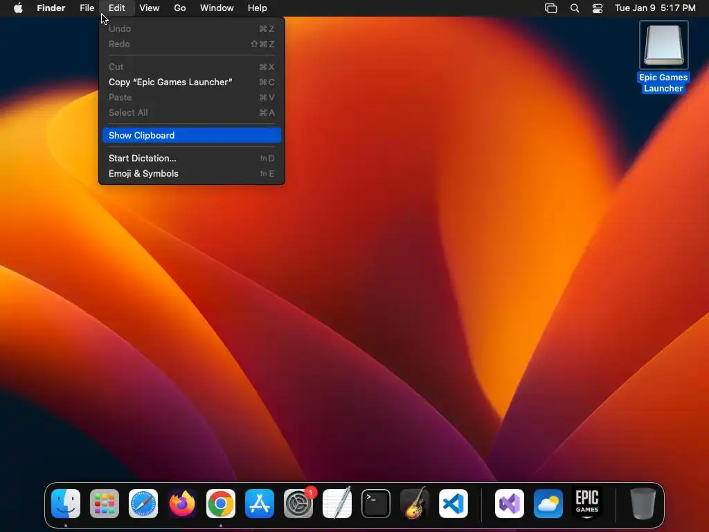Viewport: 709px width, 532px height.
Task: Click the Epic Games Launcher desktop label
Action: (664, 83)
